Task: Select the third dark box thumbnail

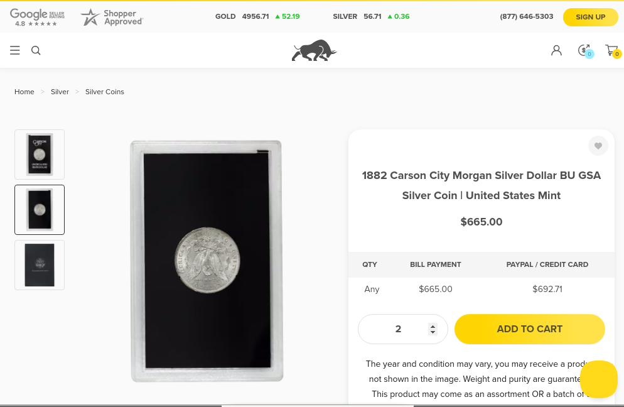Action: click(x=40, y=265)
